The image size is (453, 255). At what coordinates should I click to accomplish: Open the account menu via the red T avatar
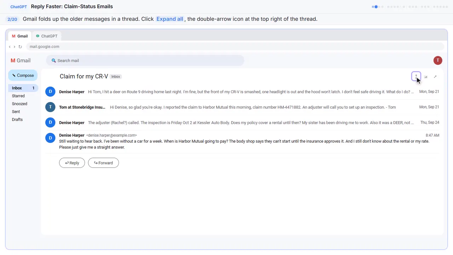click(438, 61)
